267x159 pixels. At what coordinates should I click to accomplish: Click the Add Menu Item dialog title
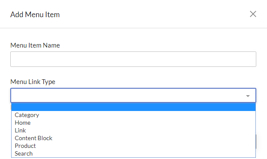35,15
